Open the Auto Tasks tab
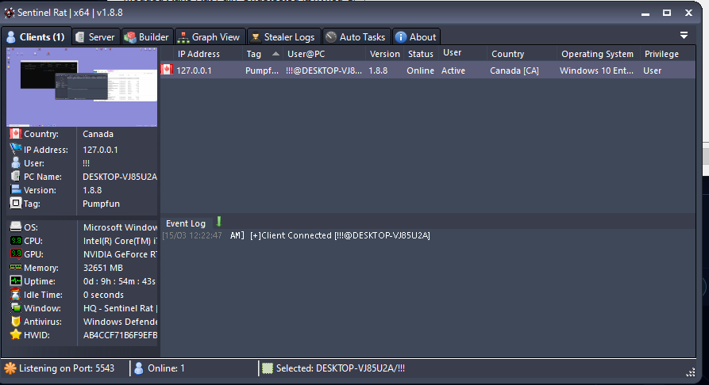709x385 pixels. [x=356, y=37]
